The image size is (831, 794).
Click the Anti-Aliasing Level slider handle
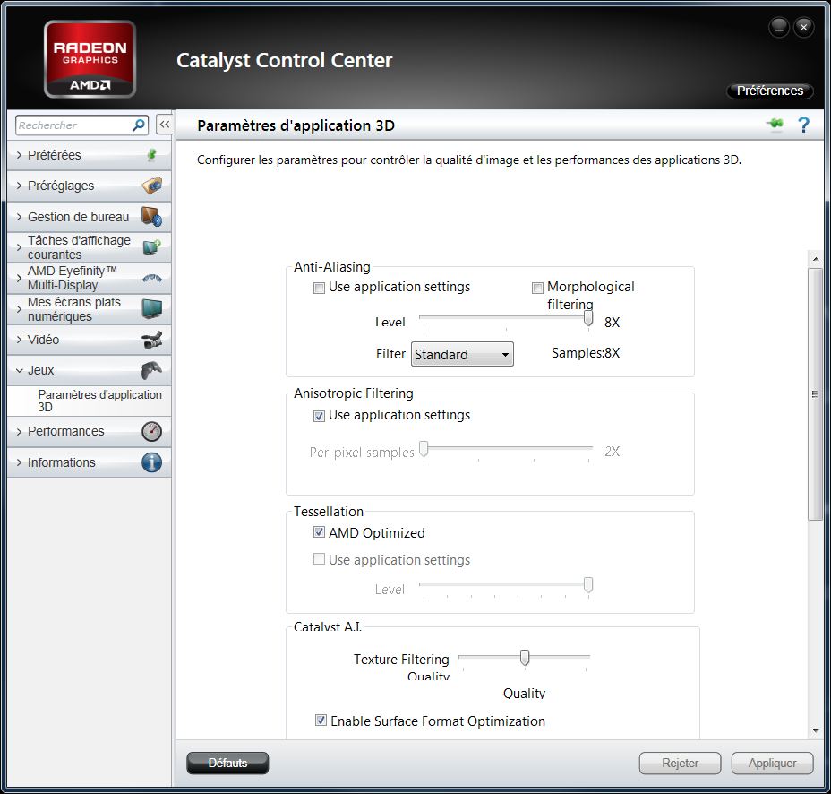(587, 319)
